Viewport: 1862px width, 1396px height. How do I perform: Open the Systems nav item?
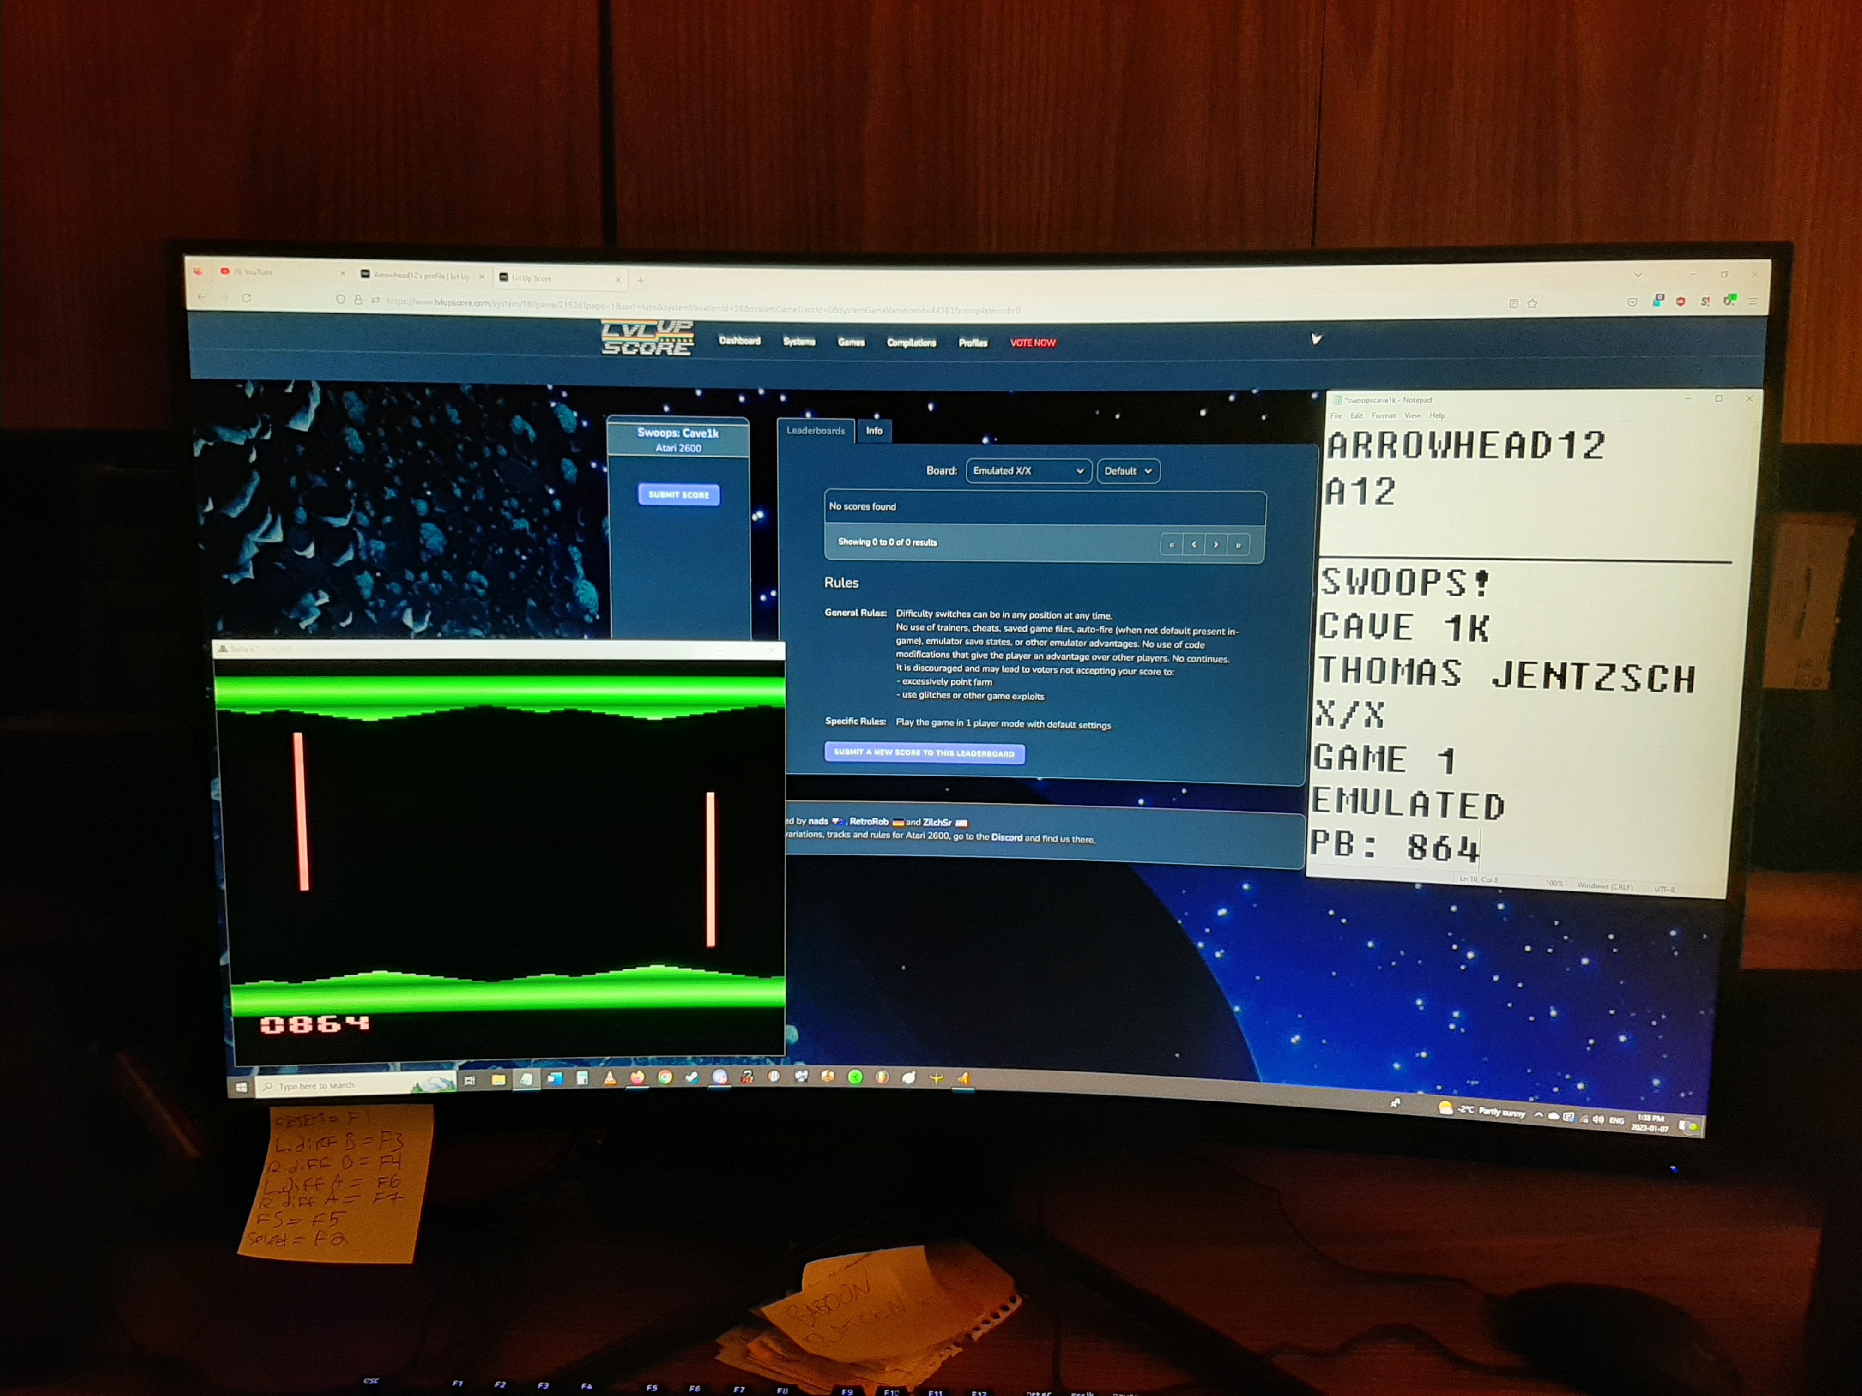pos(799,342)
